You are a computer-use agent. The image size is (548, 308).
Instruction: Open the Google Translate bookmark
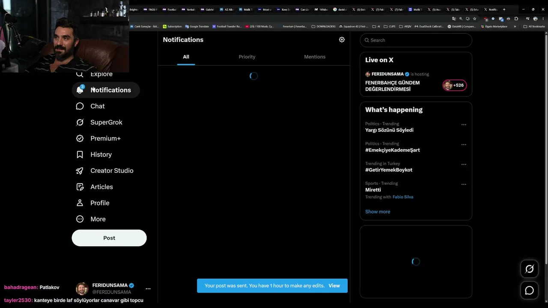[x=197, y=27]
